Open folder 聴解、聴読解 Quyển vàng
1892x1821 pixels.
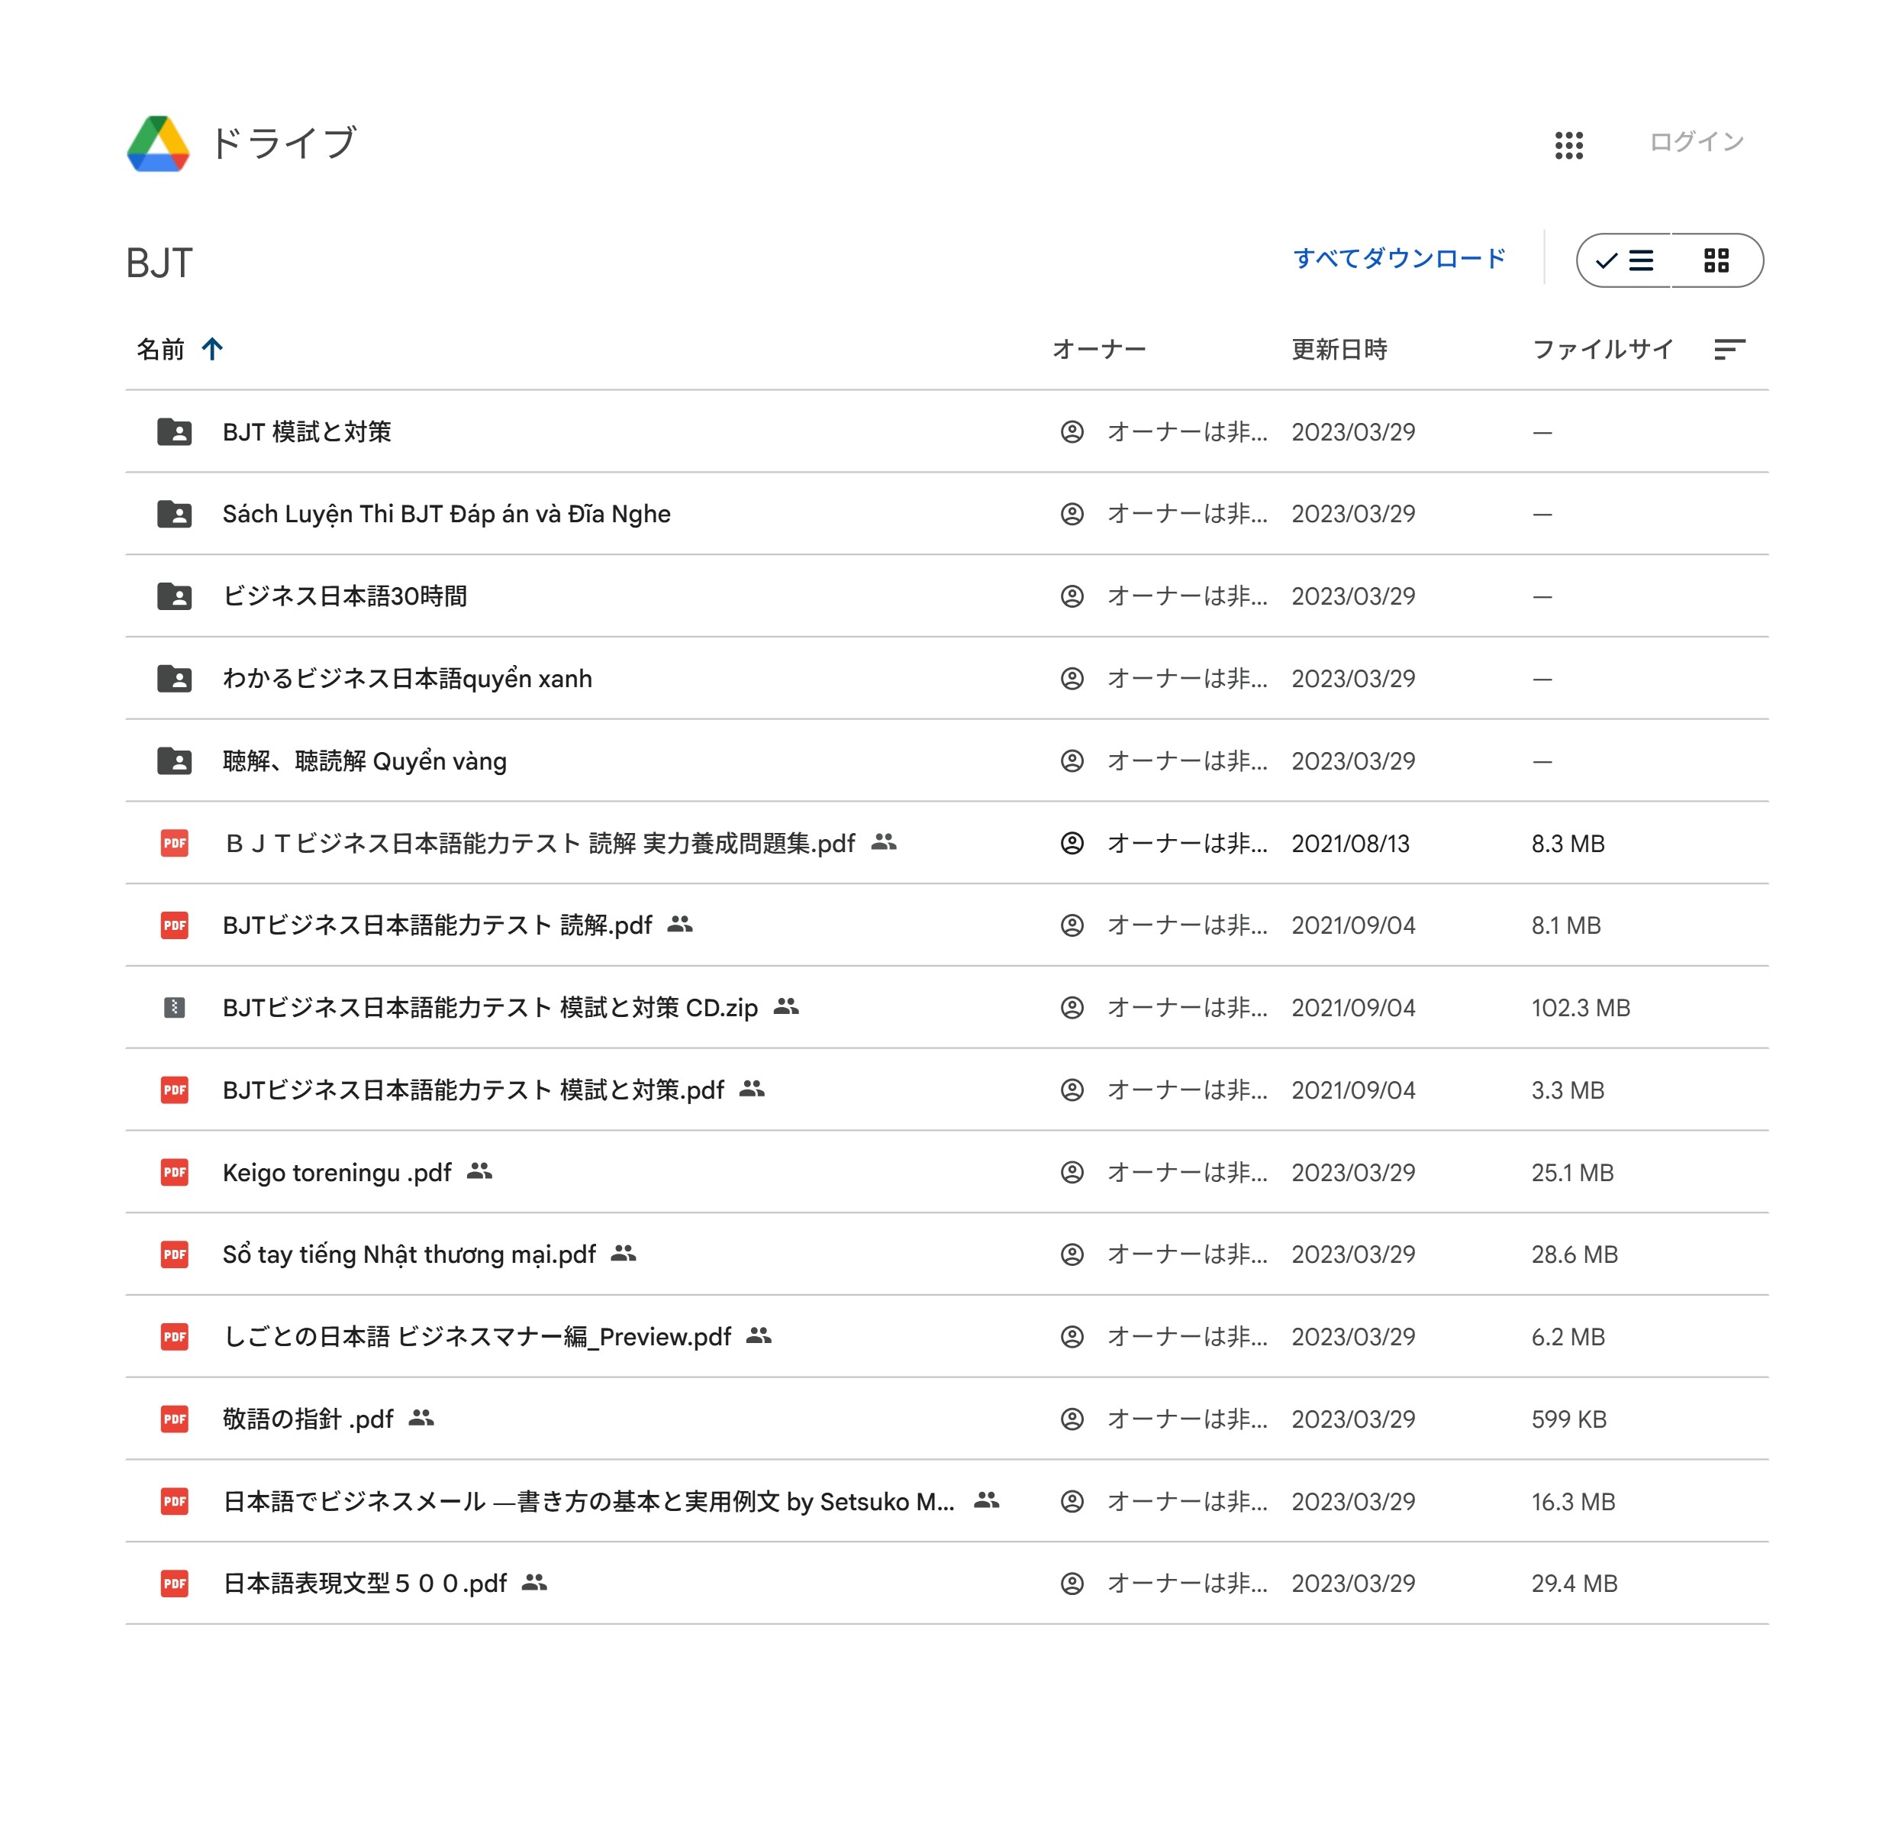(364, 760)
